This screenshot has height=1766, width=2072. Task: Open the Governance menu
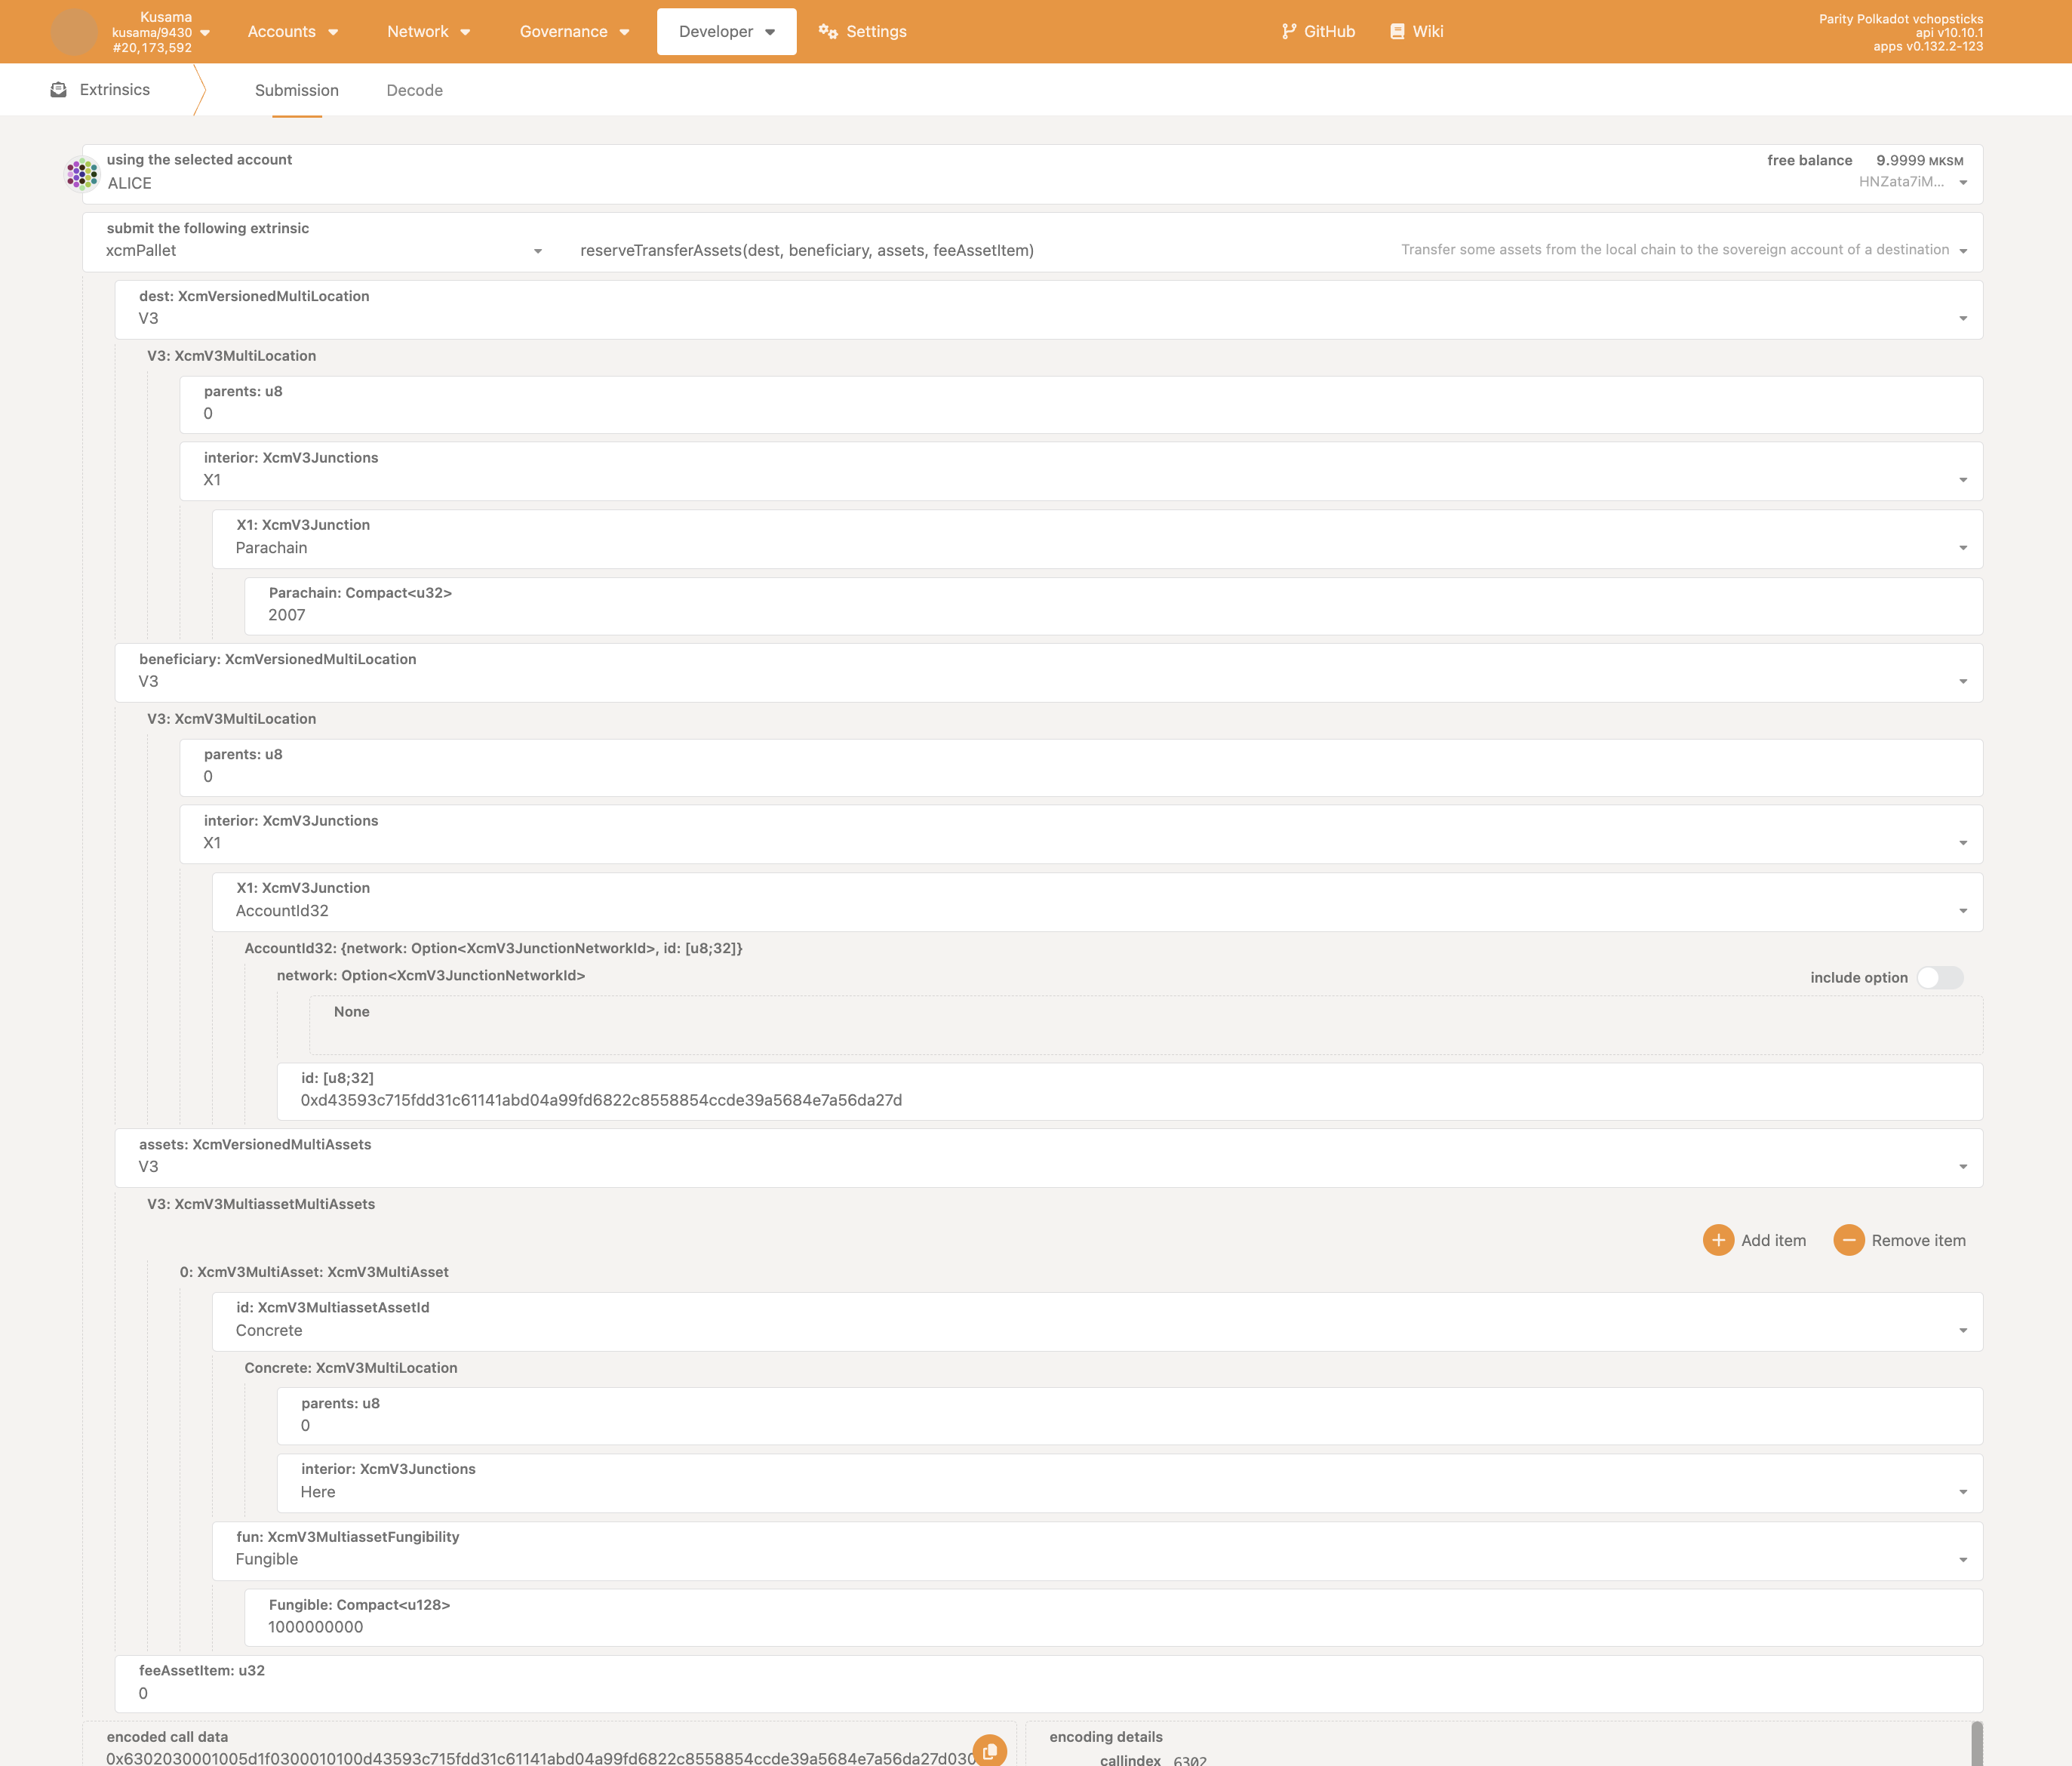[x=574, y=31]
